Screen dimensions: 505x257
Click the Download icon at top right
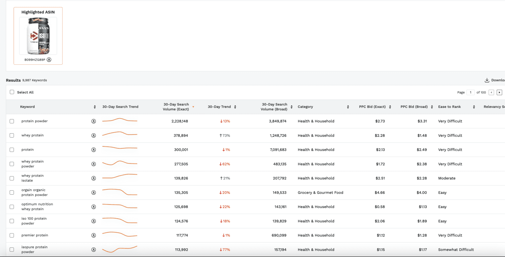487,80
